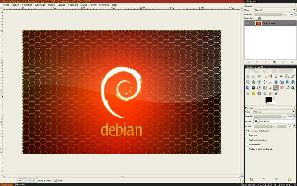Select the Measure compass tool
The height and width of the screenshot is (186, 297).
point(254,82)
